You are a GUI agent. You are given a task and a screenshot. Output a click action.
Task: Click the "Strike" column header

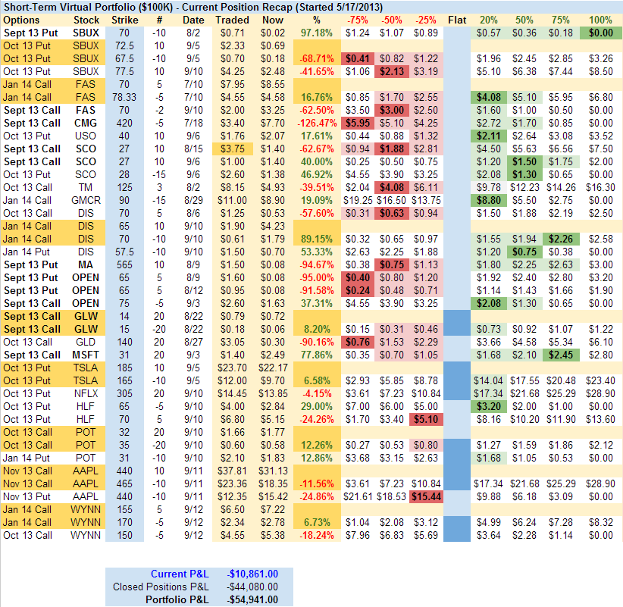coord(124,19)
